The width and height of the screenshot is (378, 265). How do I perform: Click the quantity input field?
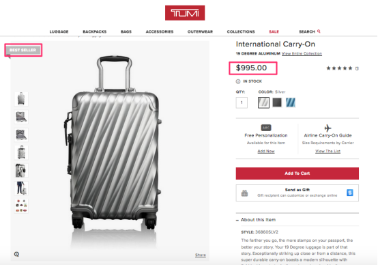coord(242,102)
